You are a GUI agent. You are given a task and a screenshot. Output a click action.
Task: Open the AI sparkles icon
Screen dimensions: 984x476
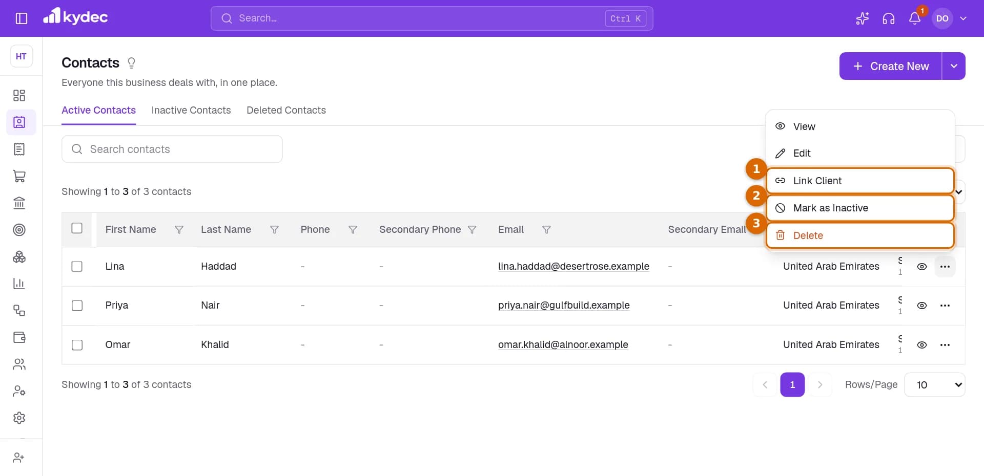point(863,18)
